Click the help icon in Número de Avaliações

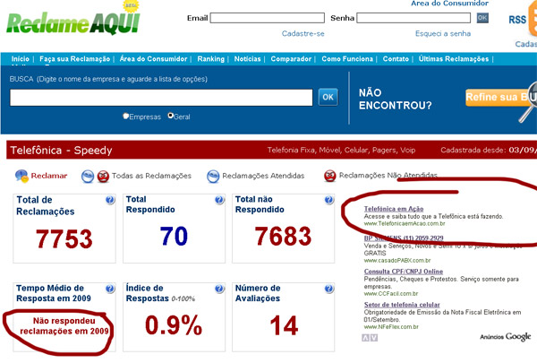pyautogui.click(x=328, y=289)
